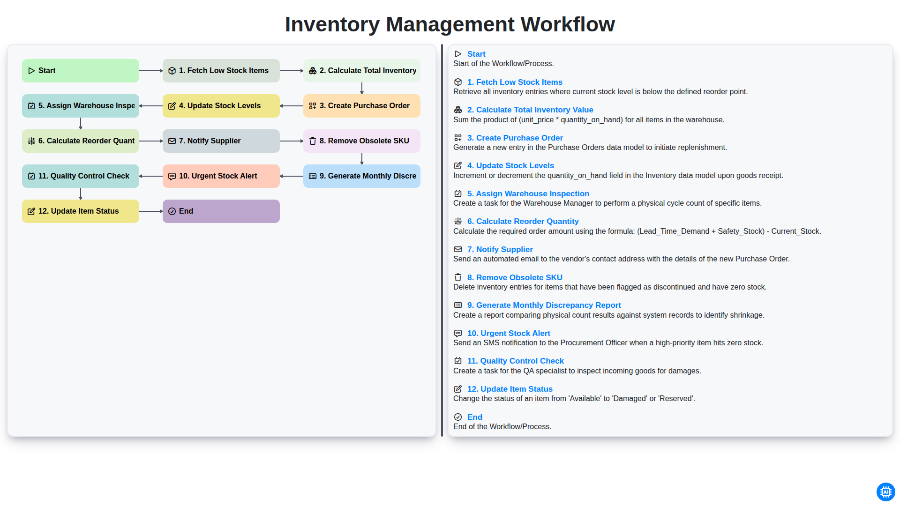Select the Update Stock Levels node label
Viewport: 900px width, 506px height.
pos(220,106)
